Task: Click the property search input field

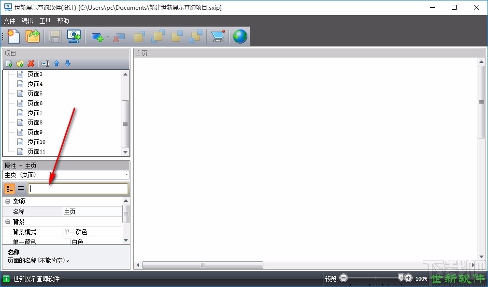Action: point(78,189)
